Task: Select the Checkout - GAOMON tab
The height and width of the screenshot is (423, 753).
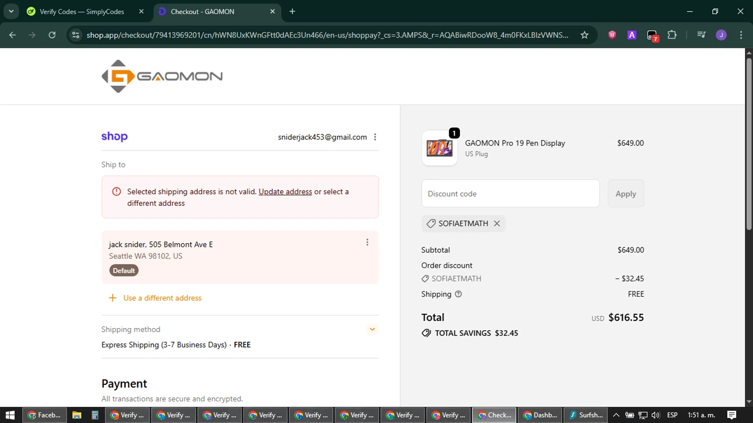Action: click(x=217, y=12)
